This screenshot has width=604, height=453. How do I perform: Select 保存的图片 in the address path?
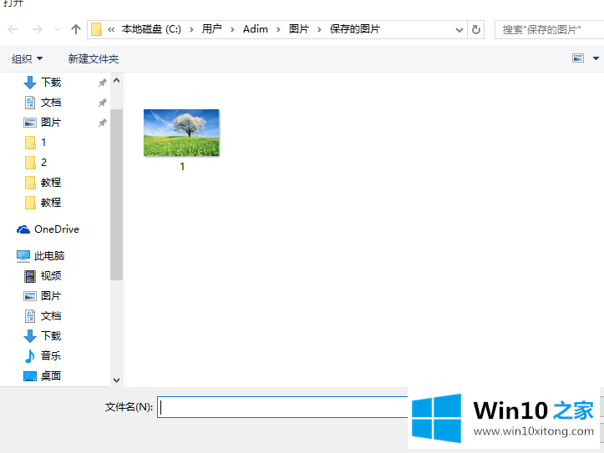click(355, 29)
